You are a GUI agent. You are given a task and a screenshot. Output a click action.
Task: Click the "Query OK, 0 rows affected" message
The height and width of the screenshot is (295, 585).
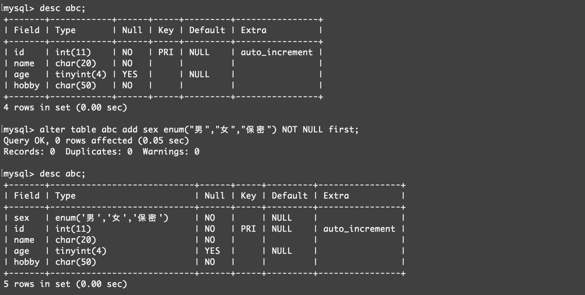point(96,141)
